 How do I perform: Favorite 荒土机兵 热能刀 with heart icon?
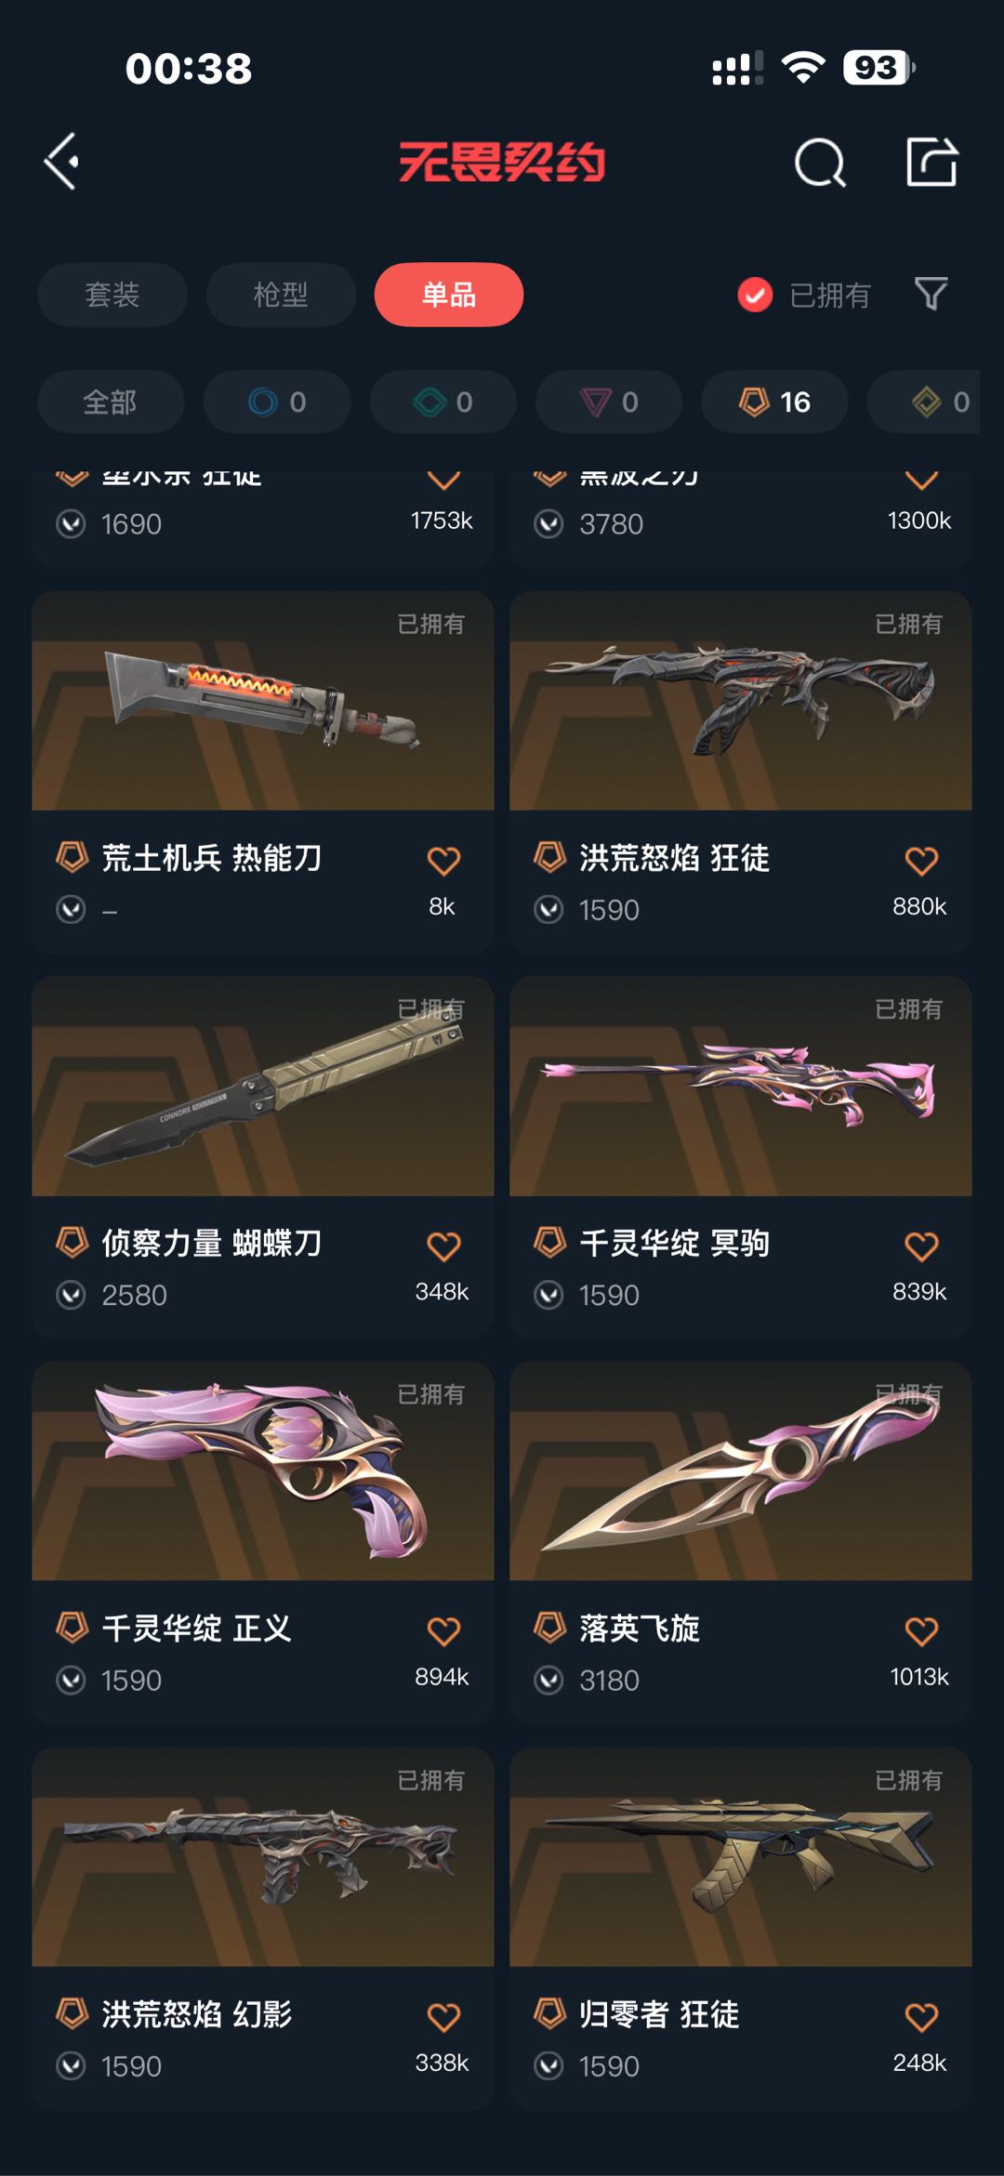tap(443, 861)
